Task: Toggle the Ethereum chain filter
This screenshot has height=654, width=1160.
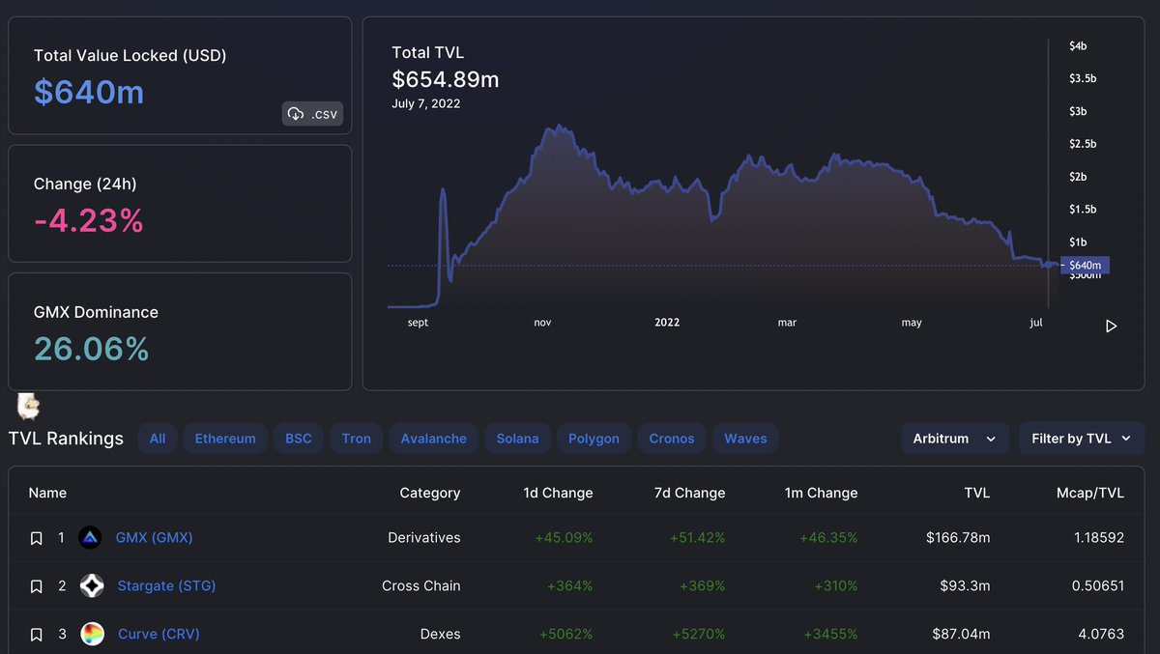Action: pos(224,438)
